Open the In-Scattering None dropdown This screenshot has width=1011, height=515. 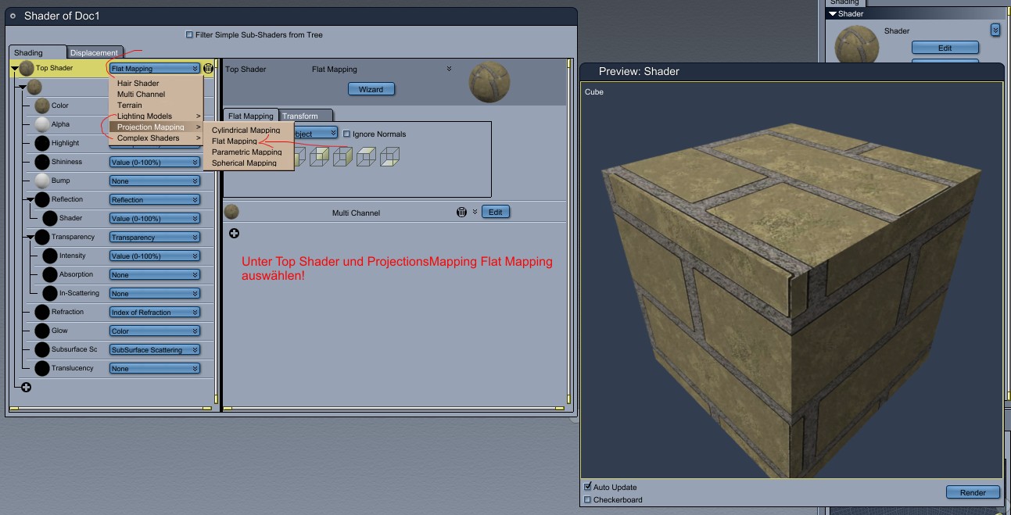click(x=155, y=294)
